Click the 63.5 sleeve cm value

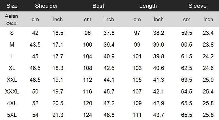(x=187, y=80)
